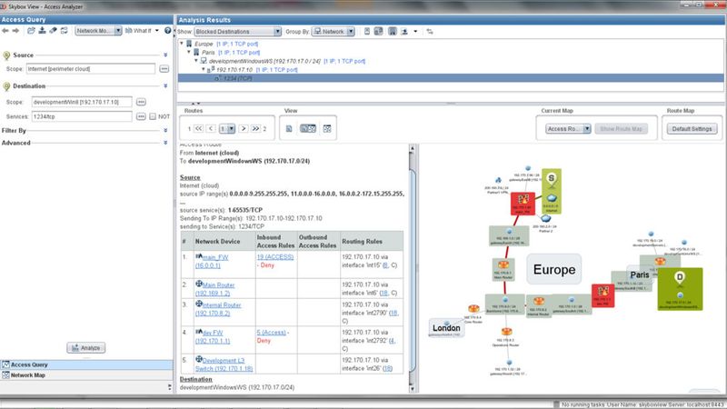Open the What If dropdown arrow
Screen dimensions: 727x409
[x=156, y=31]
